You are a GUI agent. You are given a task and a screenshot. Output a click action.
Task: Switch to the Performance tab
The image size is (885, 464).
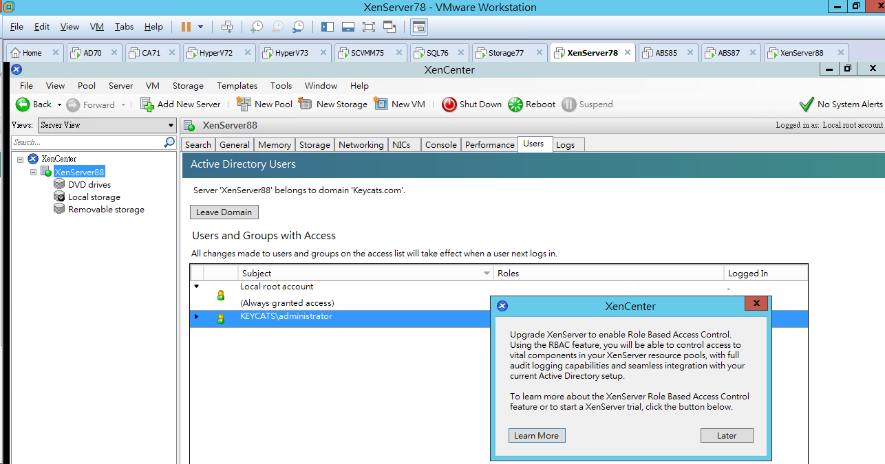pos(489,144)
